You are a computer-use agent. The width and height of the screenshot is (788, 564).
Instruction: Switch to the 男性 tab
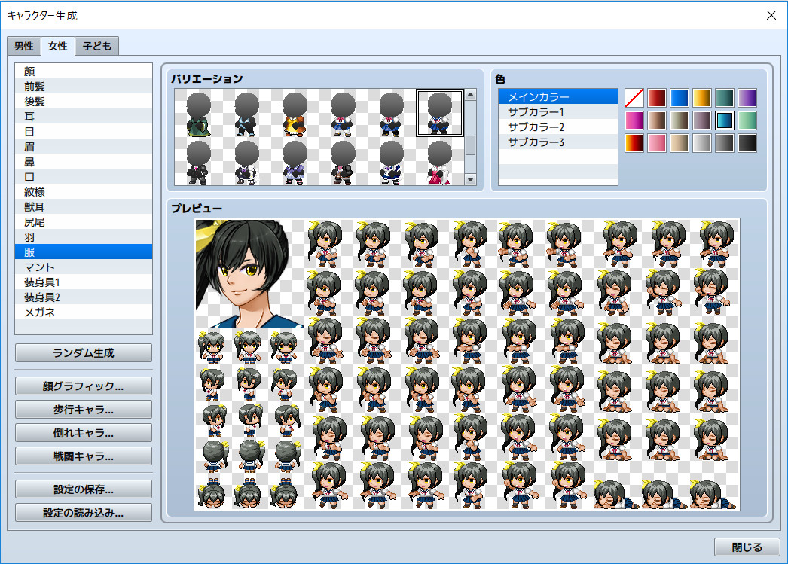23,46
